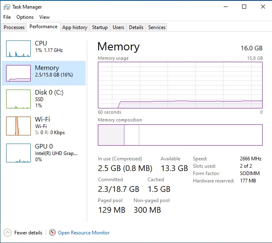
Task: Select the CPU mini graph thumbnail
Action: click(x=18, y=49)
